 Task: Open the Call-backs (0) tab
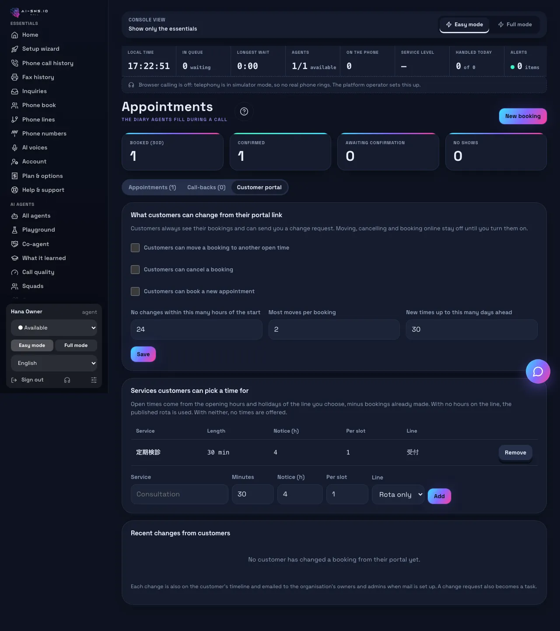[206, 187]
